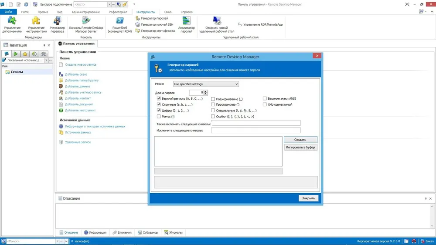Open Справка ribbon tab
This screenshot has width=436, height=245.
(x=186, y=12)
